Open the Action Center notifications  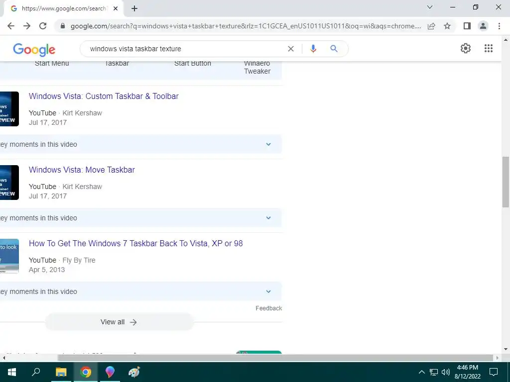pyautogui.click(x=494, y=372)
